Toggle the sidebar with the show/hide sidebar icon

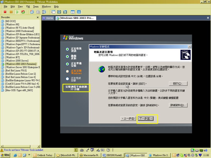coord(53,12)
